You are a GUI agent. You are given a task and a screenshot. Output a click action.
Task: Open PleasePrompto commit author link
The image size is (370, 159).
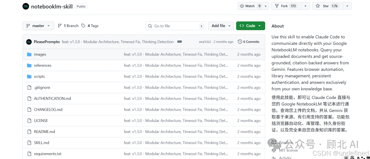(x=47, y=42)
